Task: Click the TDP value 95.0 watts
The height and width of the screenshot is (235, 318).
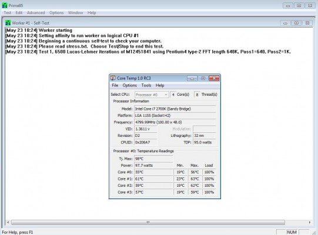Action: point(205,142)
